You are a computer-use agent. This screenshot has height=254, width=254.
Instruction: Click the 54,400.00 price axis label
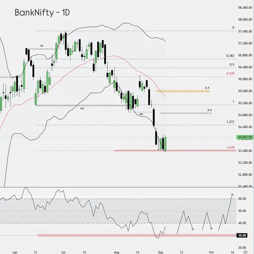click(245, 127)
